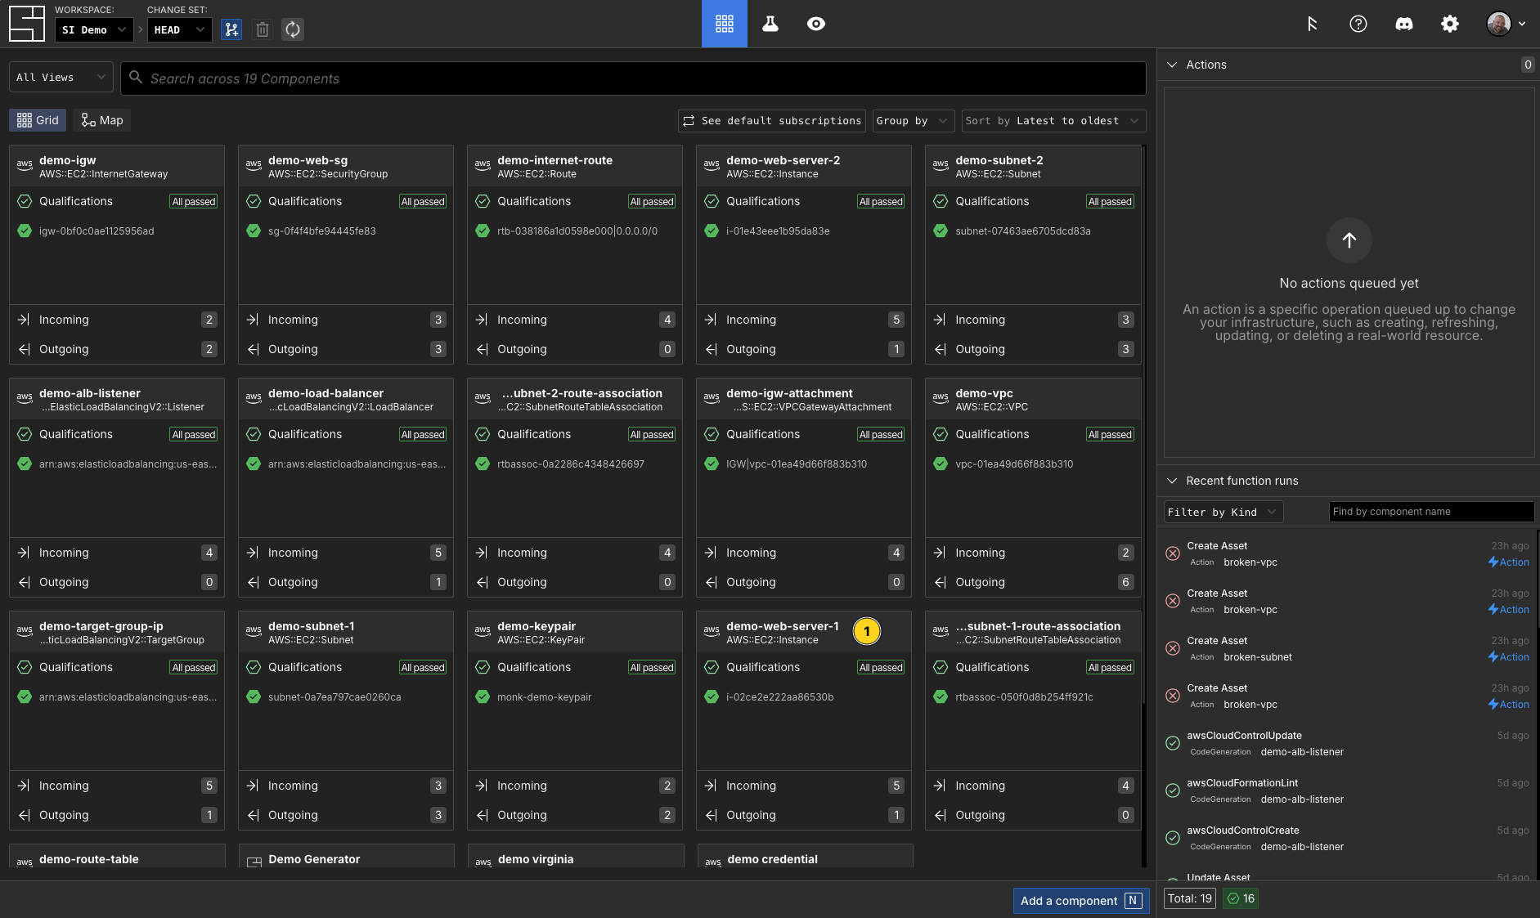Click the create change set branch icon
Screen dimensions: 1540x918
point(231,30)
